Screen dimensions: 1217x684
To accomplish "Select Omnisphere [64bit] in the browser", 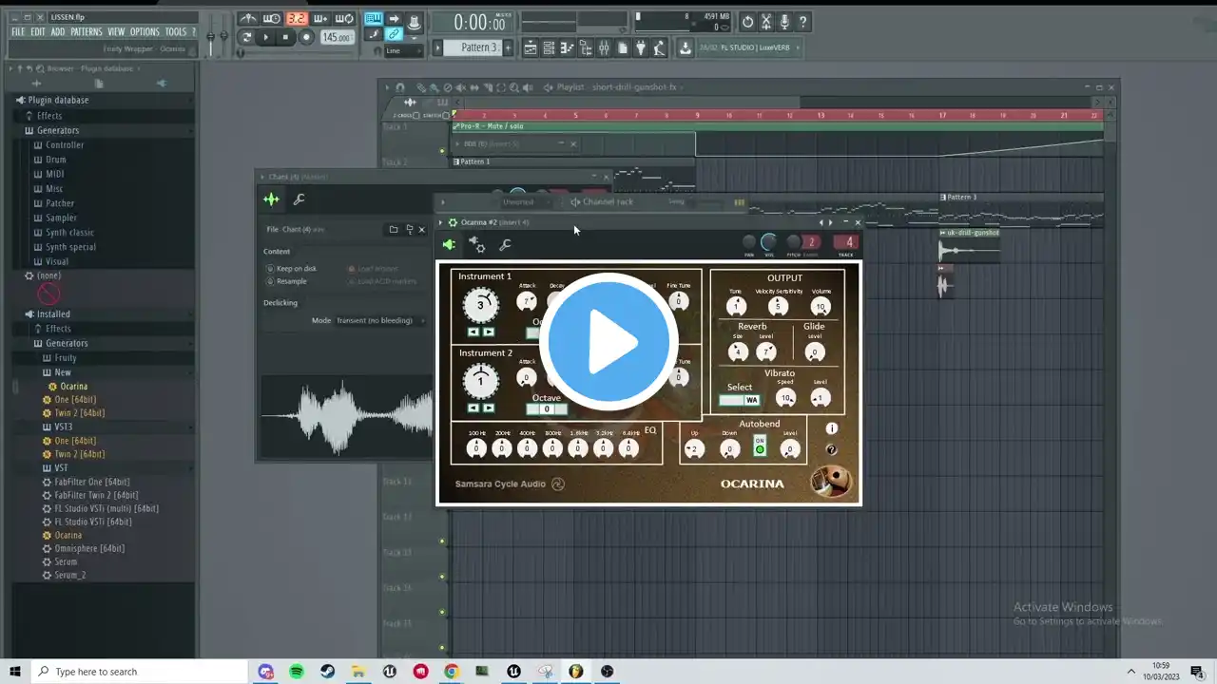I will (x=89, y=548).
